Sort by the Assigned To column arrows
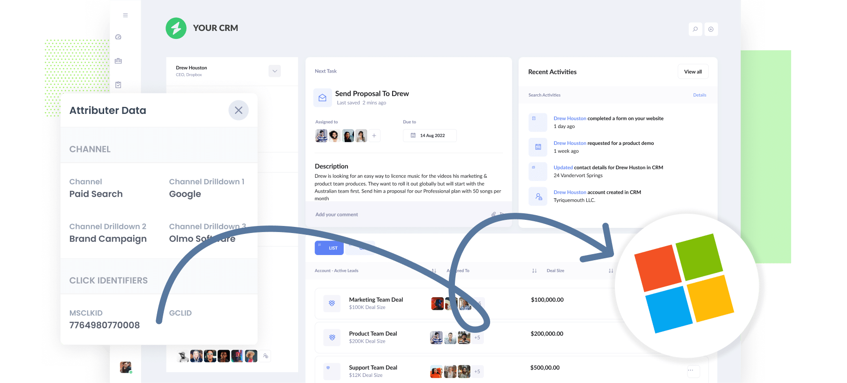This screenshot has height=383, width=847. click(434, 271)
